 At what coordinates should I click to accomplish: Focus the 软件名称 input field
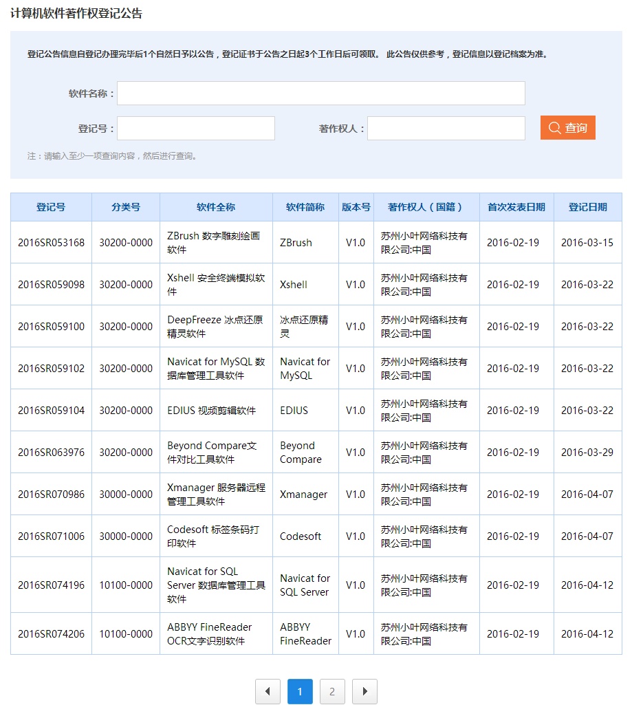pos(320,93)
